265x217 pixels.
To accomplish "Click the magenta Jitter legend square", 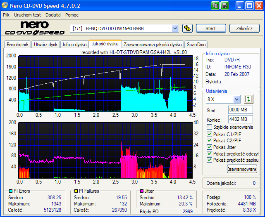I will (142, 191).
